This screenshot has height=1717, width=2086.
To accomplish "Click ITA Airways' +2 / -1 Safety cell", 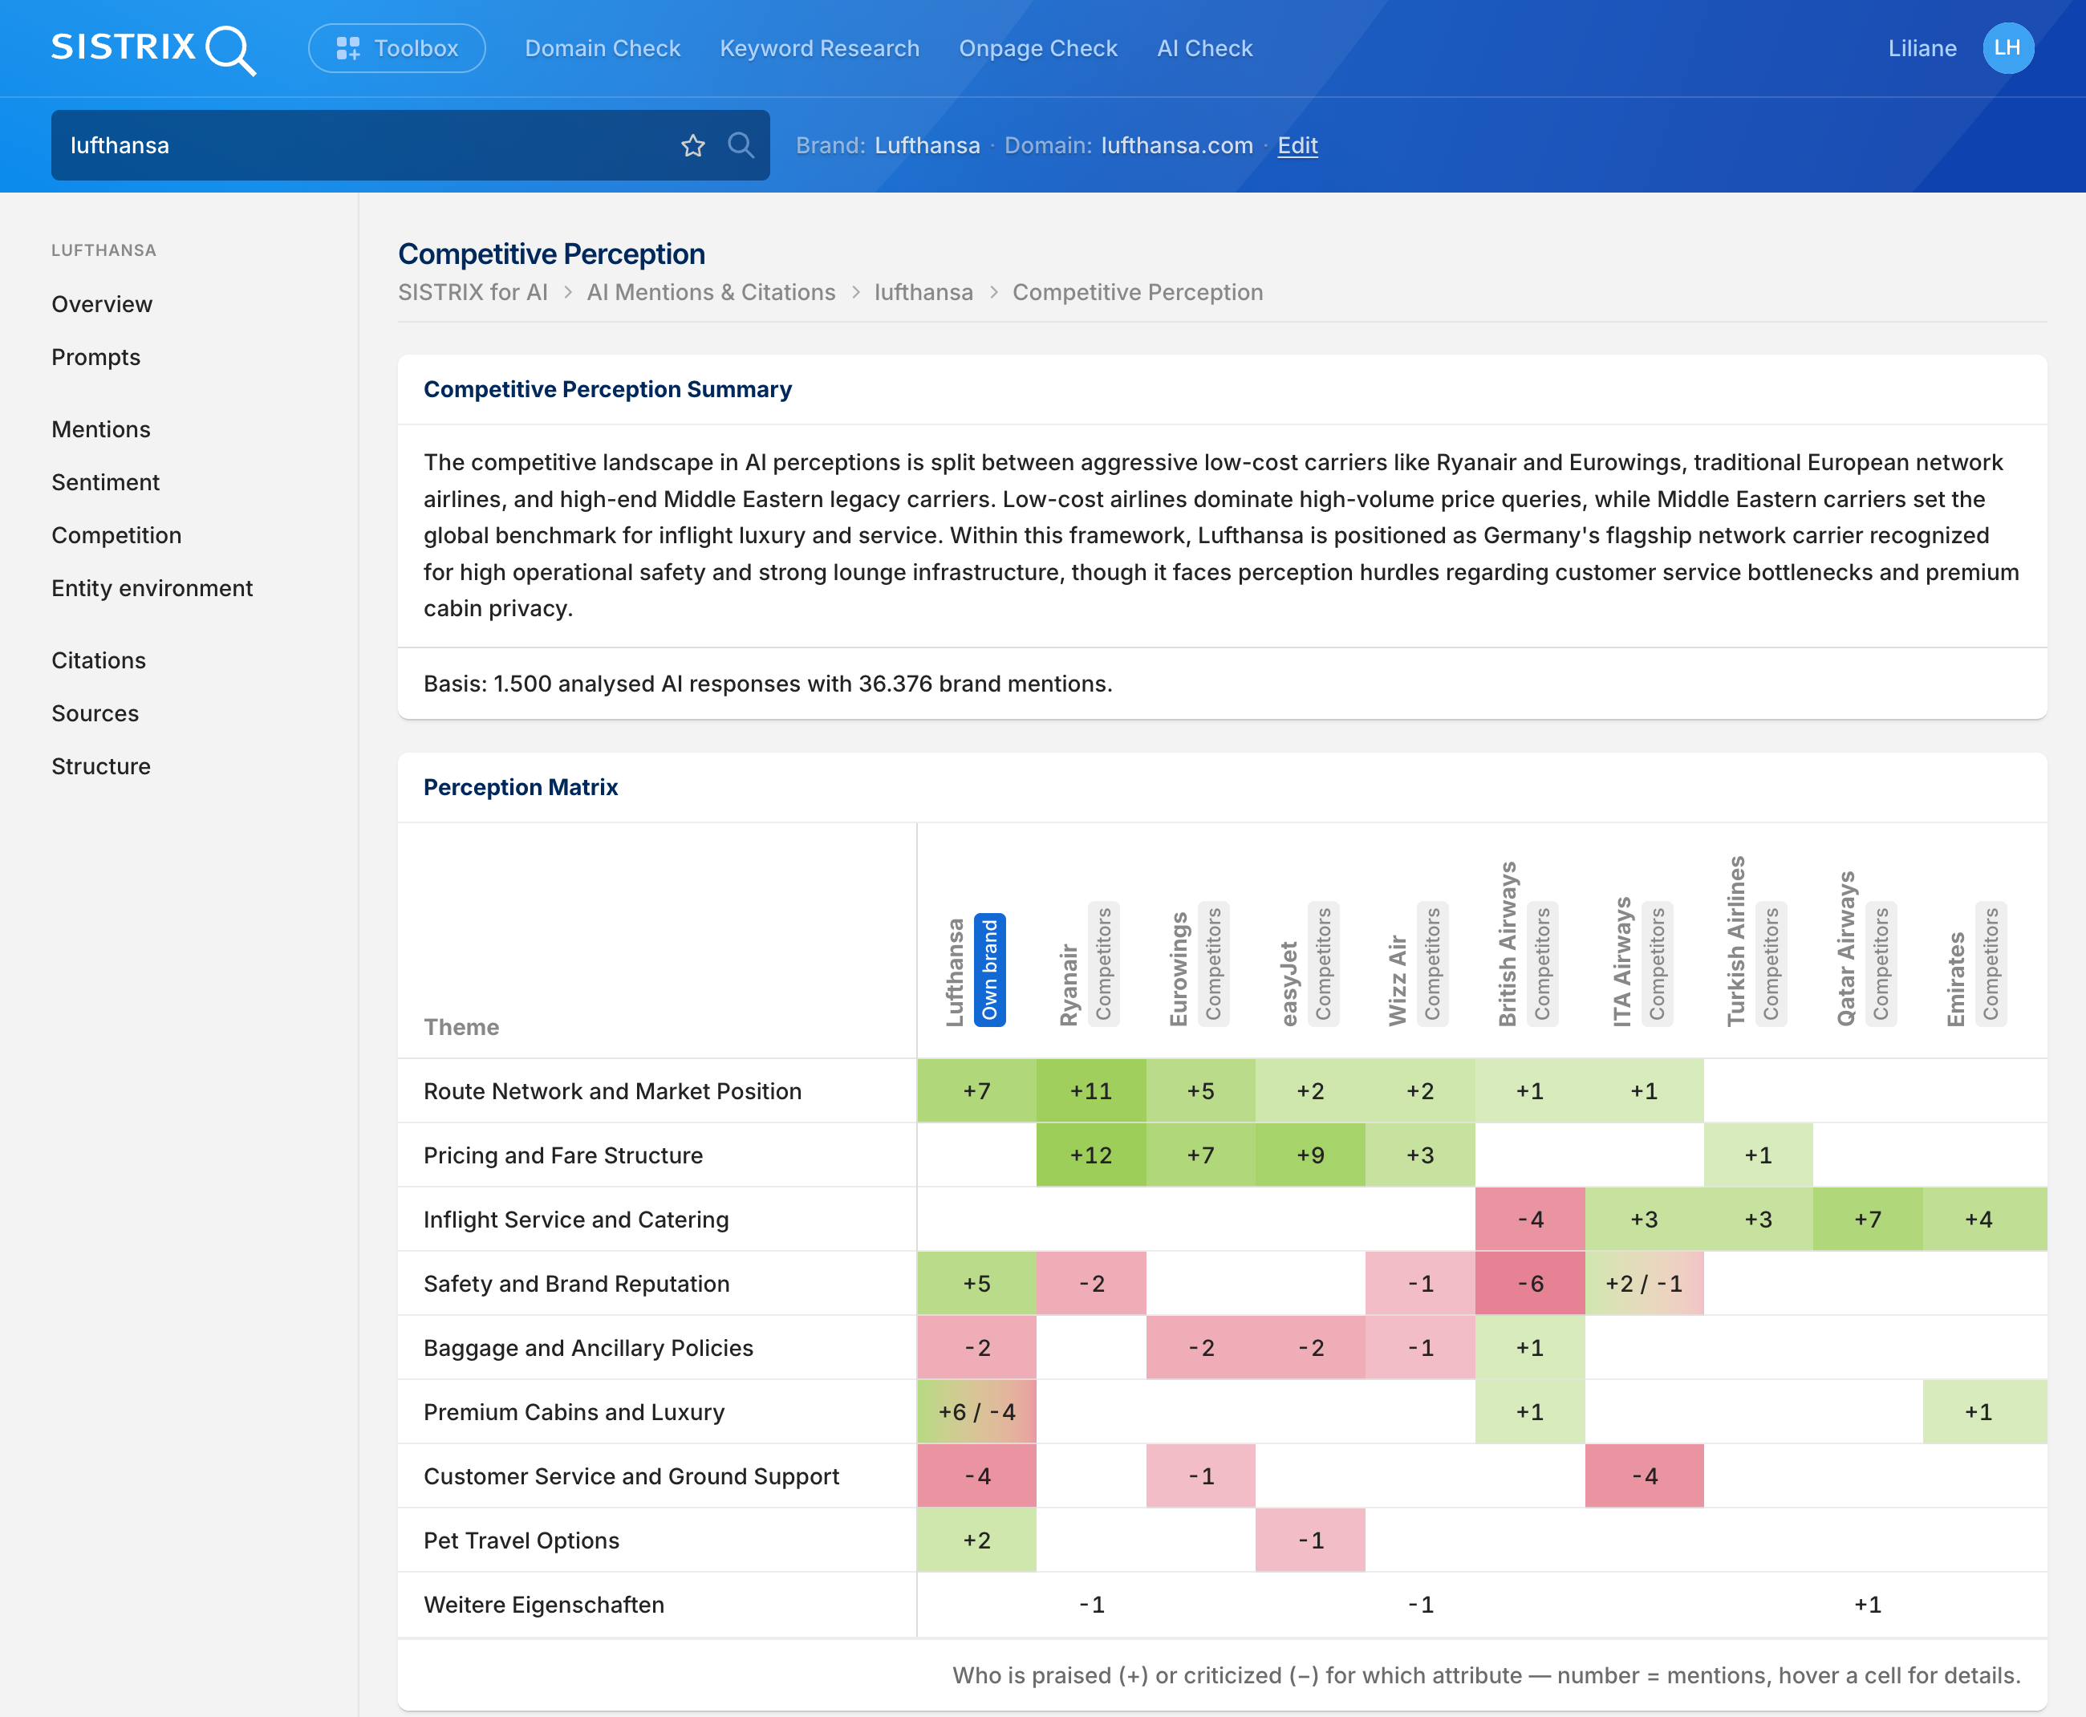I will tap(1644, 1284).
